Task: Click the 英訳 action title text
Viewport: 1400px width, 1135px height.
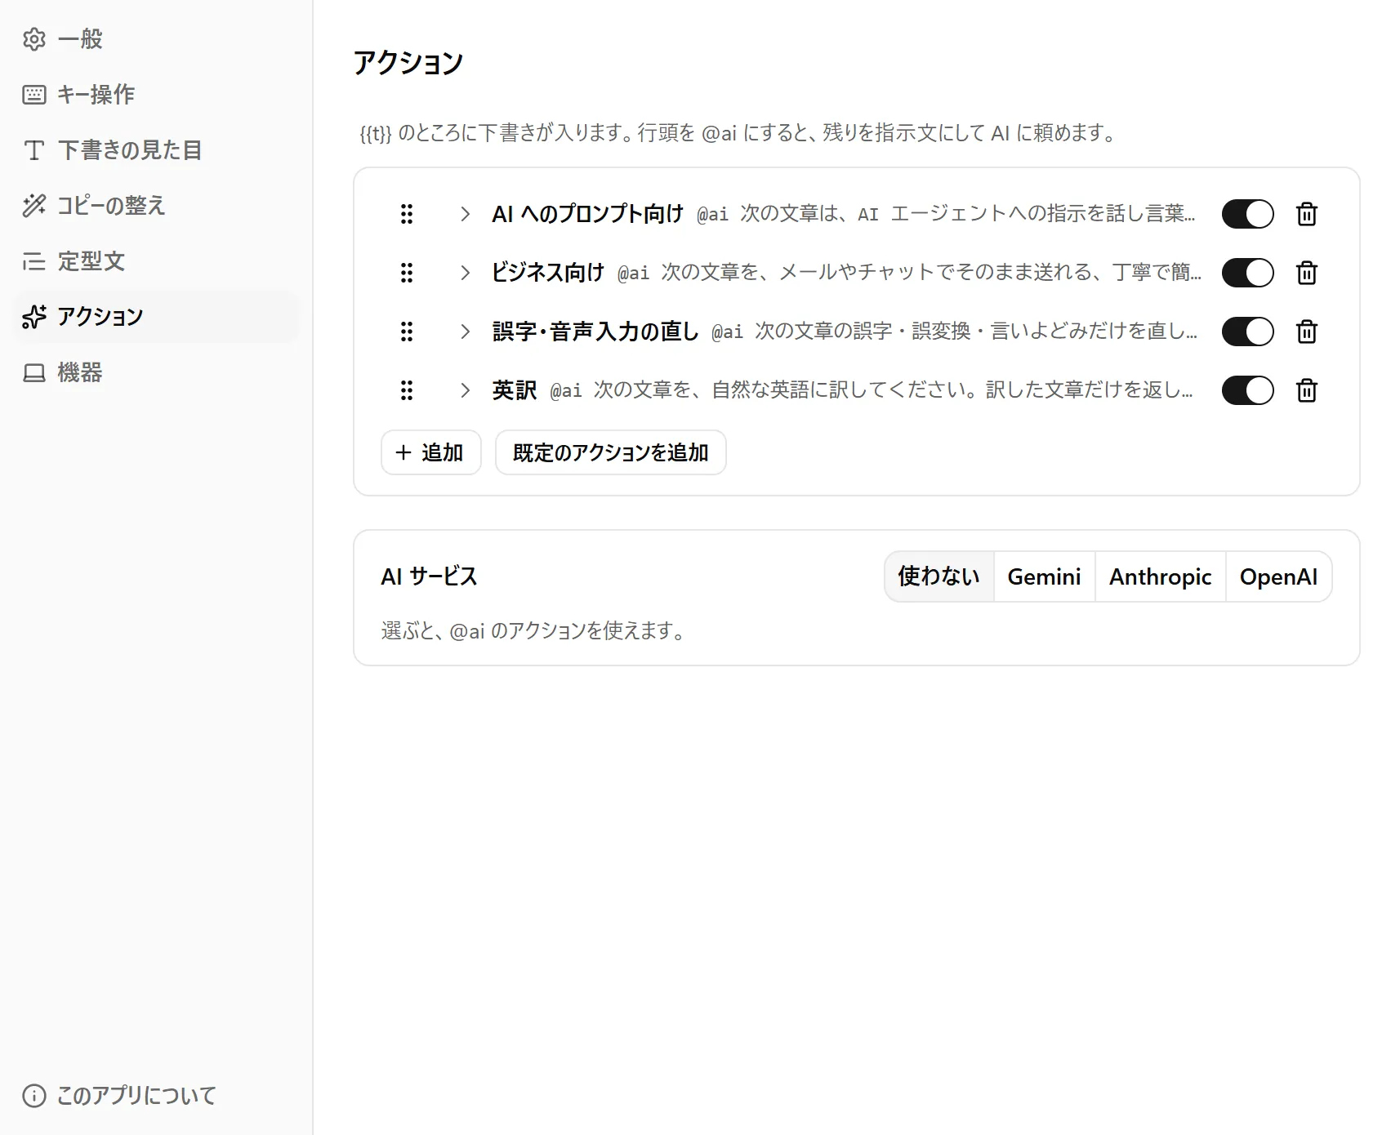Action: click(x=515, y=390)
